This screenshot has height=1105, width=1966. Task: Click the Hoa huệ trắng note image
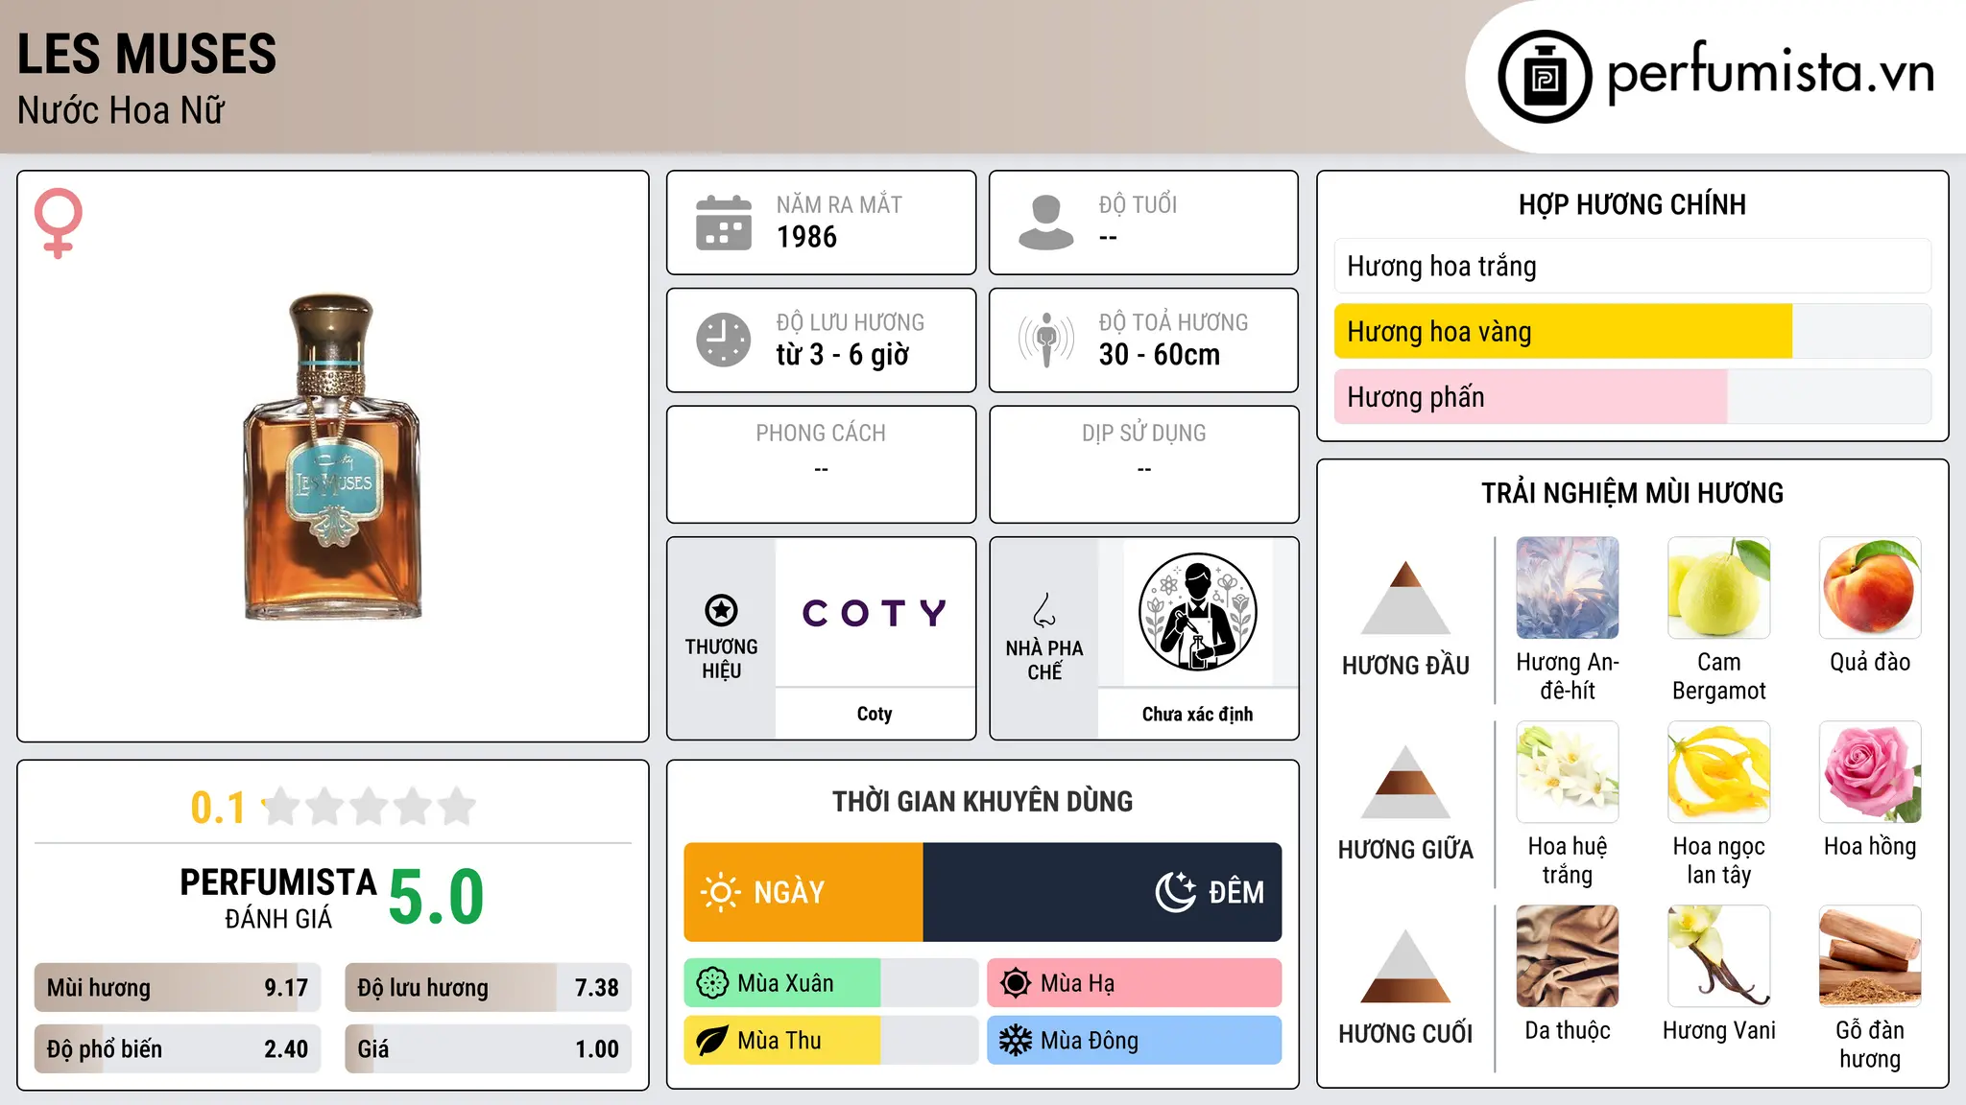(1568, 772)
